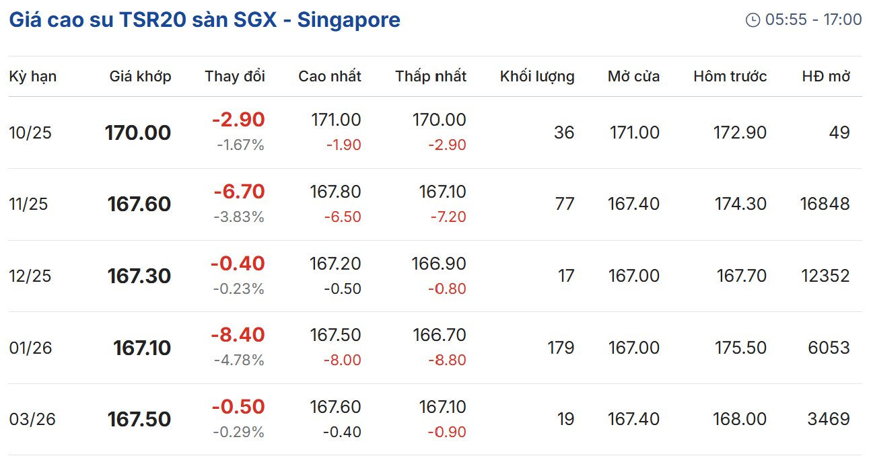
Task: Click the Khối lượng column header
Action: pyautogui.click(x=537, y=77)
